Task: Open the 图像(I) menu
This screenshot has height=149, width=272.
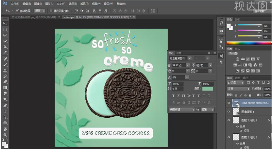Action: (38, 4)
